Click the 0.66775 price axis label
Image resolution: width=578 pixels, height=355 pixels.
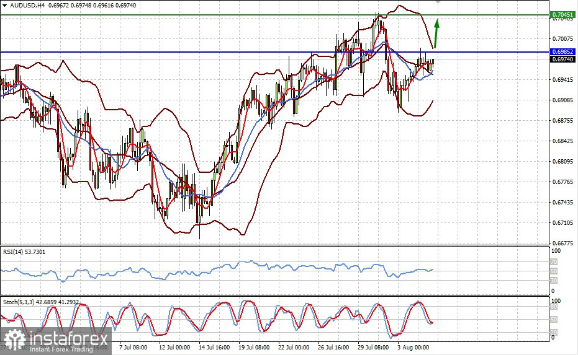(562, 243)
